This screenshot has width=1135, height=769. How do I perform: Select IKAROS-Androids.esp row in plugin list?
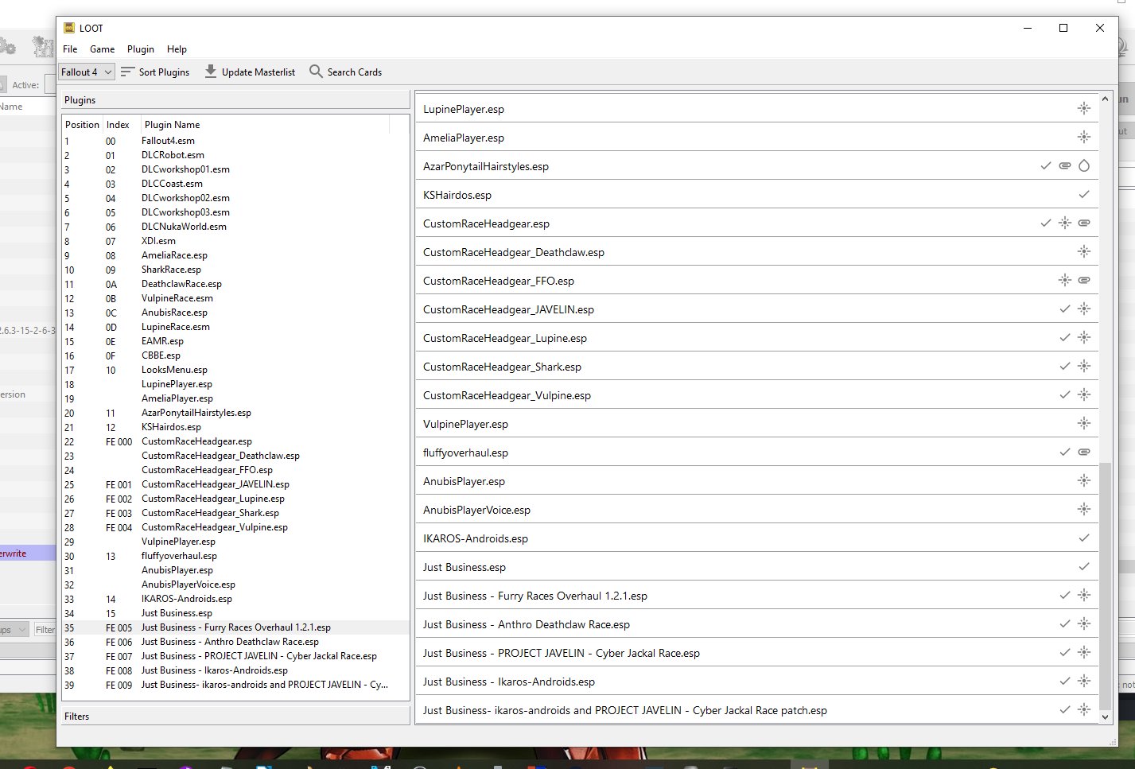(x=235, y=599)
